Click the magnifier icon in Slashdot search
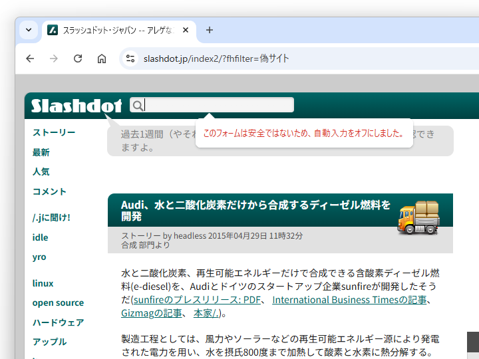This screenshot has width=479, height=359. tap(136, 105)
